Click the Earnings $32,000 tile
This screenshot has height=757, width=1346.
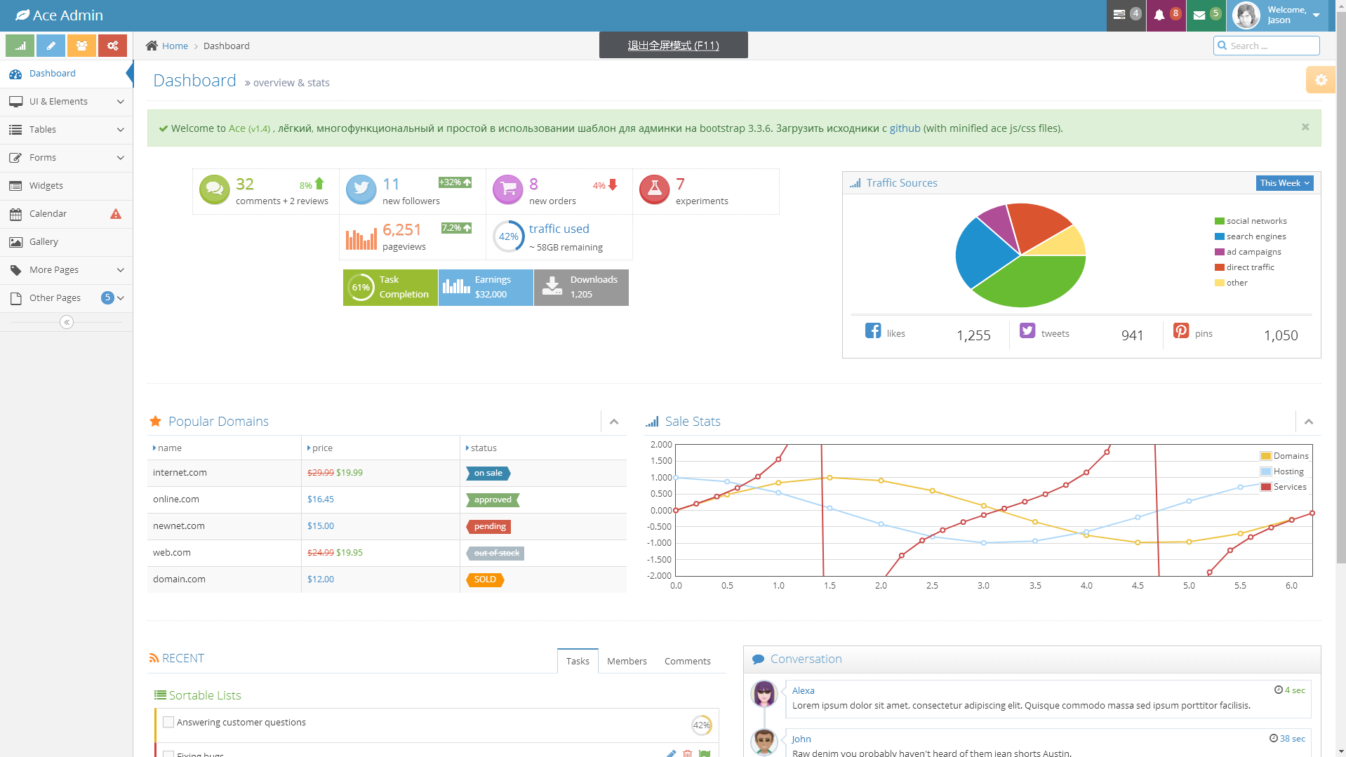pyautogui.click(x=486, y=288)
